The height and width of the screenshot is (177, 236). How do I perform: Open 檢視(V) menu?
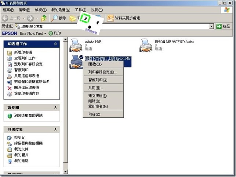point(41,10)
